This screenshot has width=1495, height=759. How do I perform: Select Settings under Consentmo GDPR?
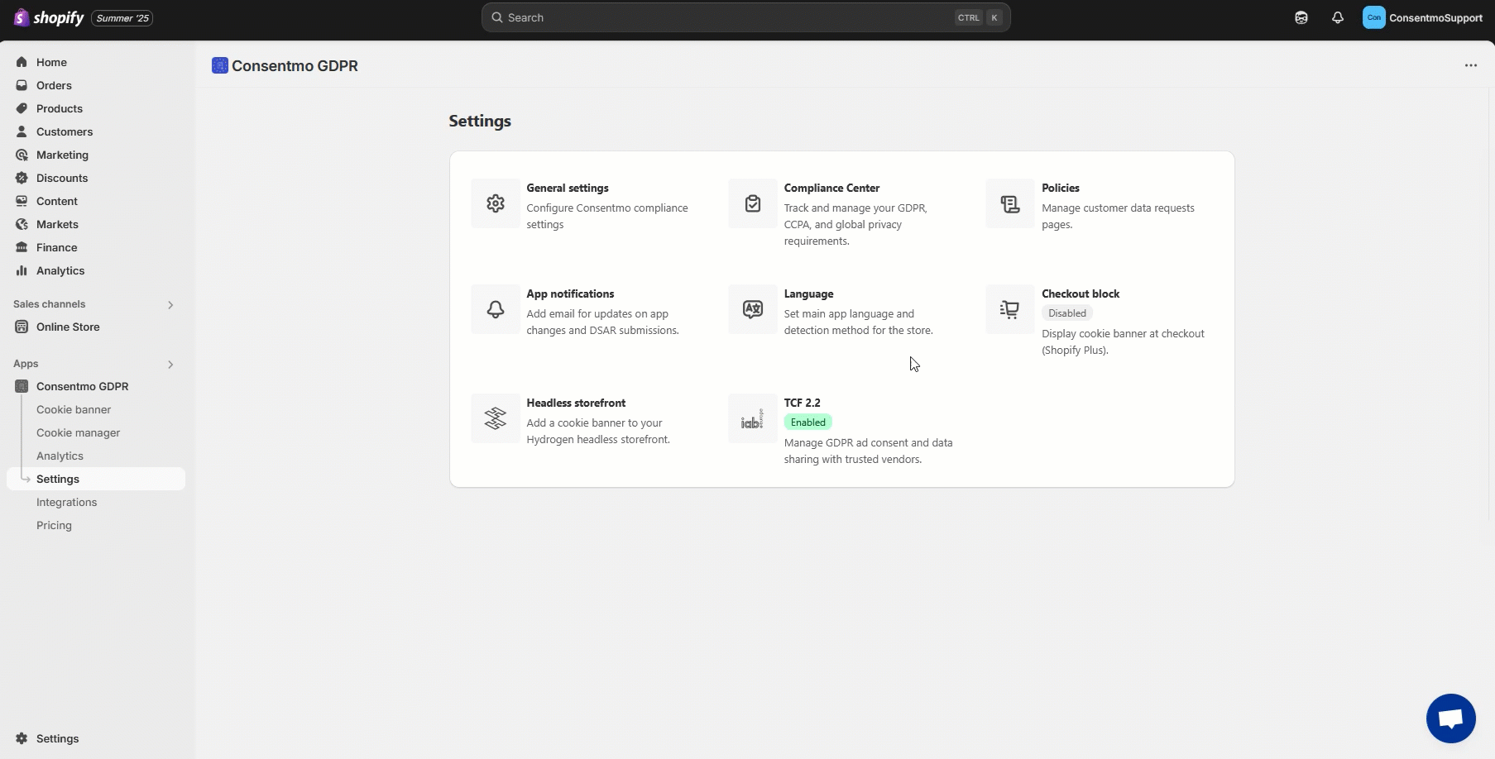[96, 479]
